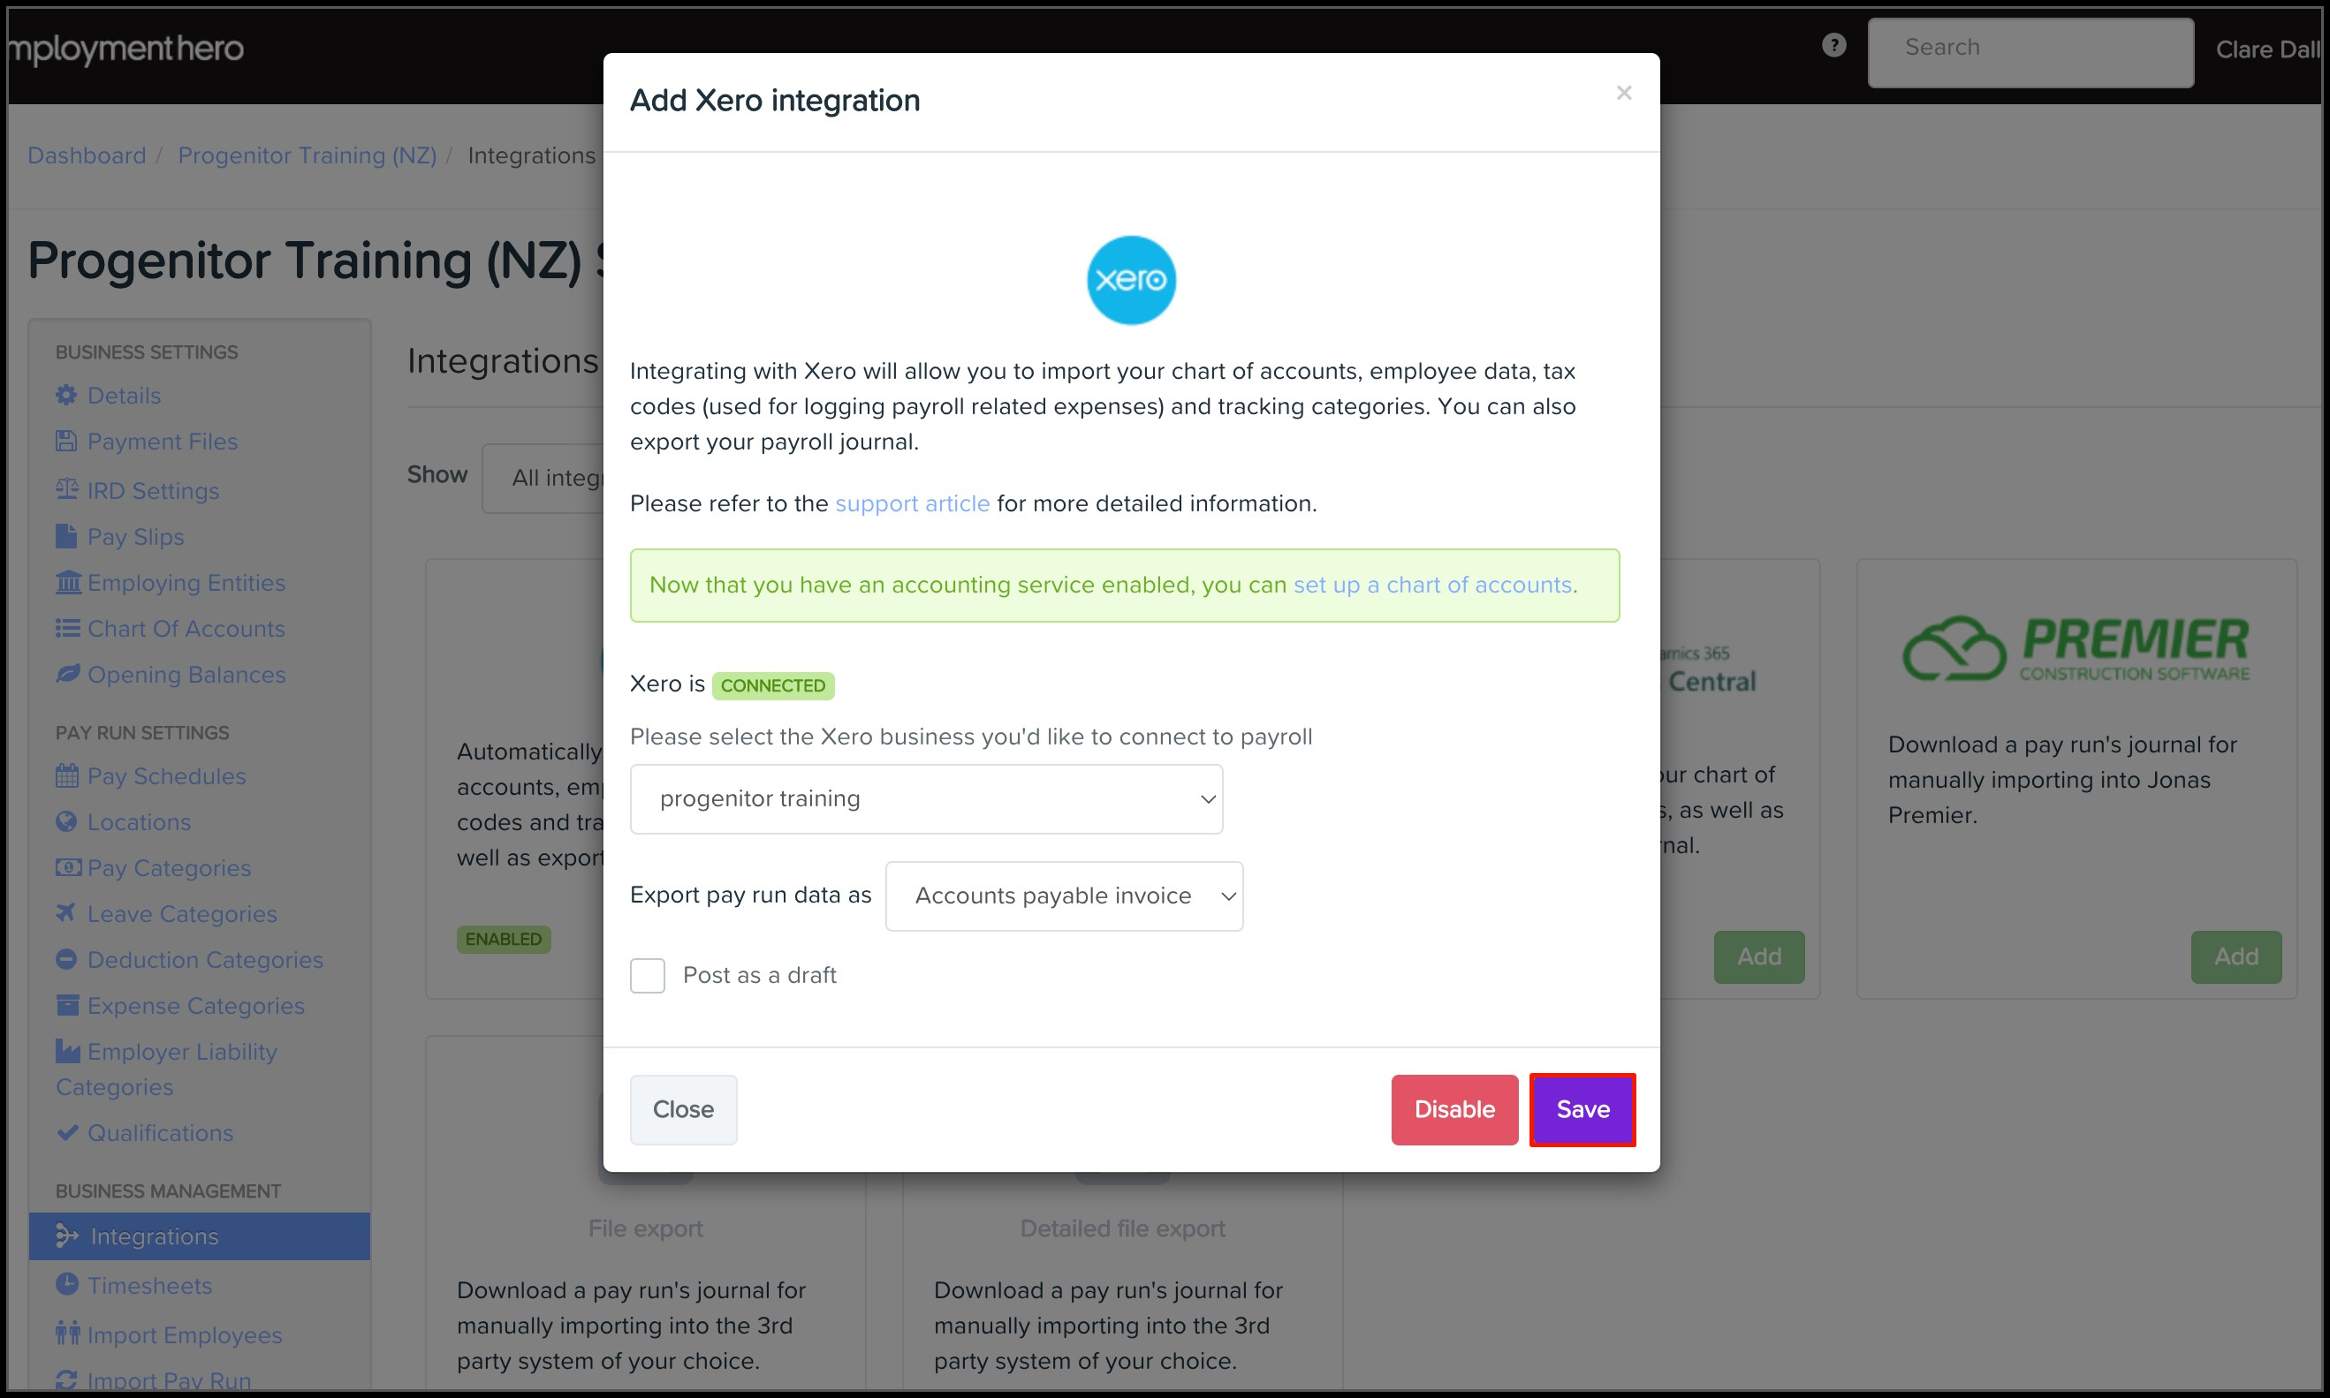Click the Payment Files disk icon
Image resolution: width=2330 pixels, height=1398 pixels.
tap(66, 441)
